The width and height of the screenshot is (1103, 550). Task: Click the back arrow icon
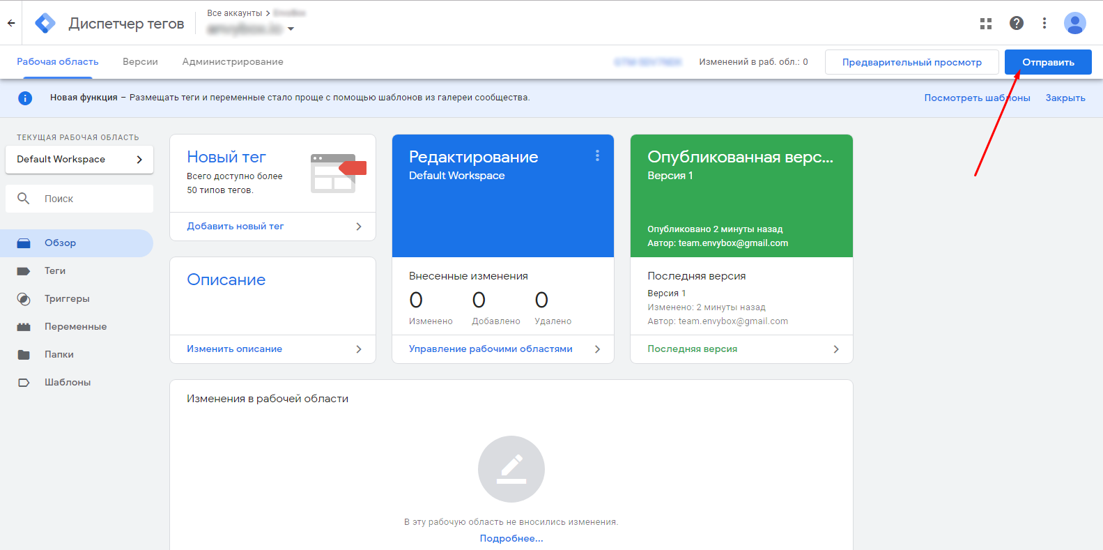[x=11, y=23]
